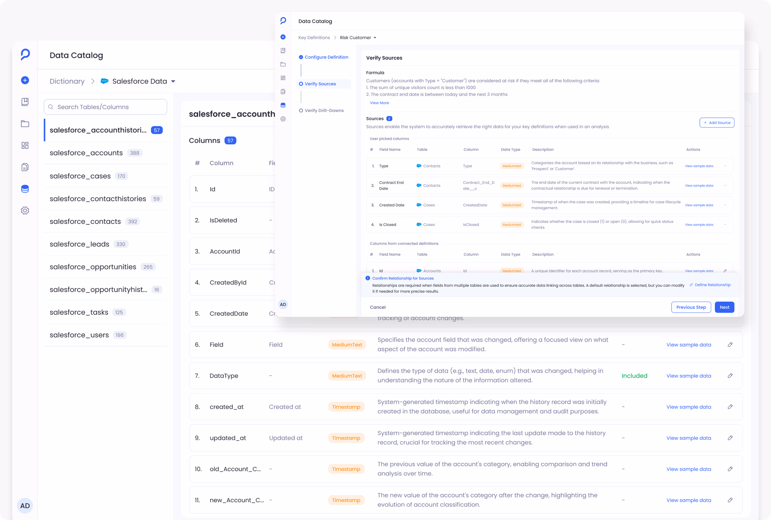View sample data for the updated_at column

pos(689,438)
